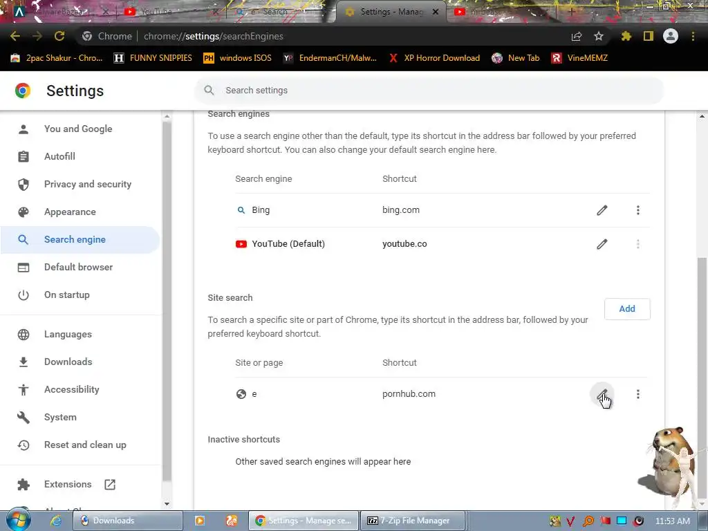Open XP Horror Download bookmark
This screenshot has width=708, height=531.
coord(434,58)
